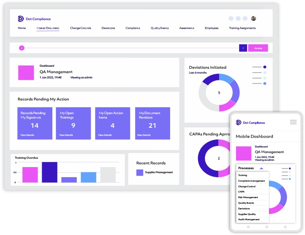Select Risk Management from Processes list
This screenshot has height=235, width=305.
[x=248, y=197]
